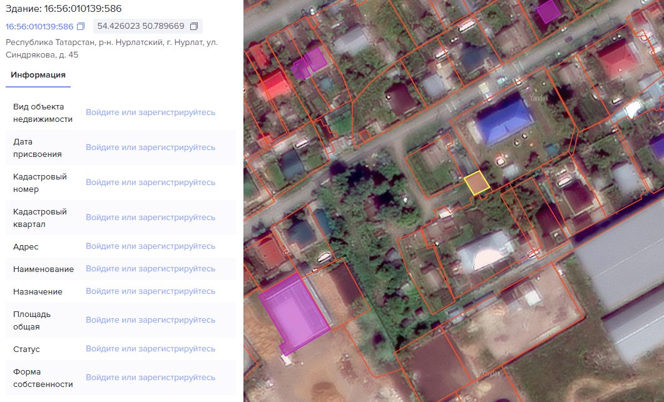Click the Вид объекта недвижимости label
664x402 pixels.
[43, 113]
